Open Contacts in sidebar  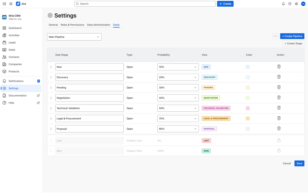[21, 57]
